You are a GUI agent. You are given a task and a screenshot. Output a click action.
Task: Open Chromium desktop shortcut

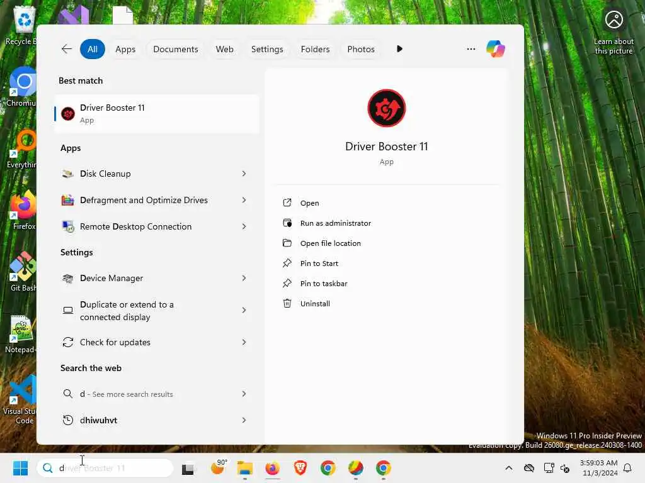[x=21, y=87]
